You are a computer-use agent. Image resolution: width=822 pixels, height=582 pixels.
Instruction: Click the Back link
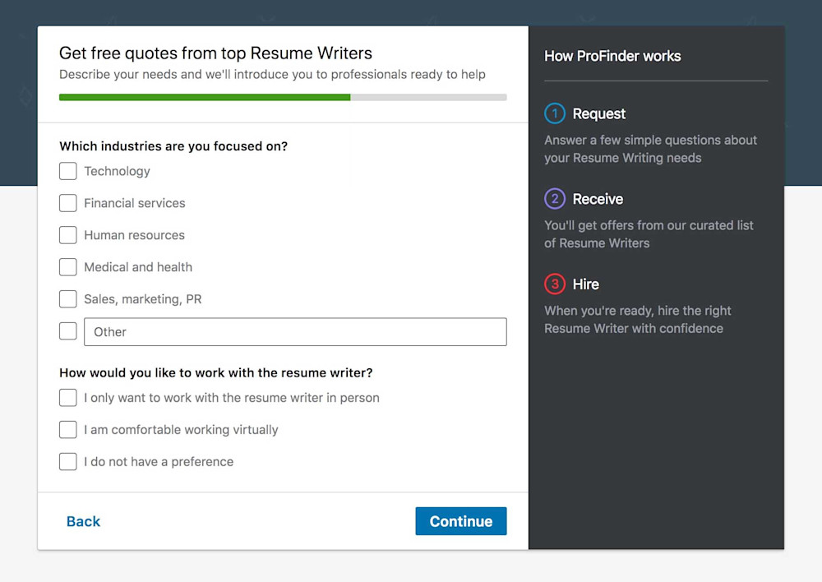click(x=83, y=521)
